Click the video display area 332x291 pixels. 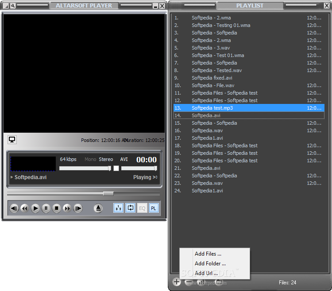[84, 73]
